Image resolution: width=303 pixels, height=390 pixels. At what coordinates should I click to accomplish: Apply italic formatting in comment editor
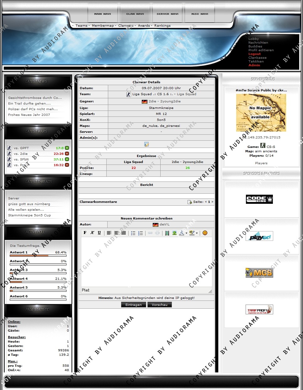[92, 233]
